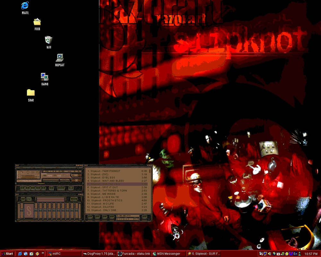321x257 pixels.
Task: Stop playback in the Winamp player
Action: pyautogui.click(x=38, y=188)
